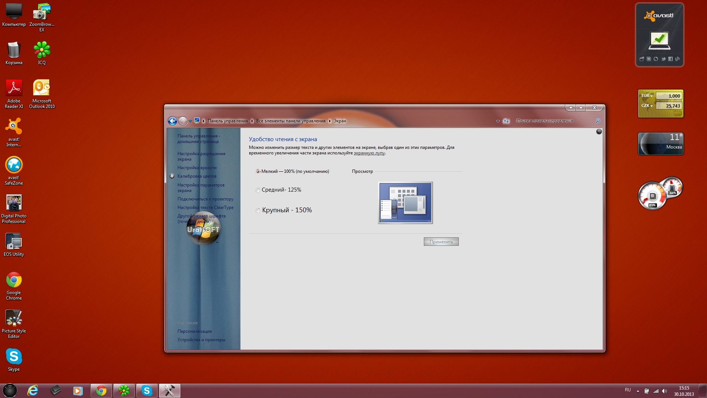
Task: Open the экранную лупу link
Action: pyautogui.click(x=369, y=153)
